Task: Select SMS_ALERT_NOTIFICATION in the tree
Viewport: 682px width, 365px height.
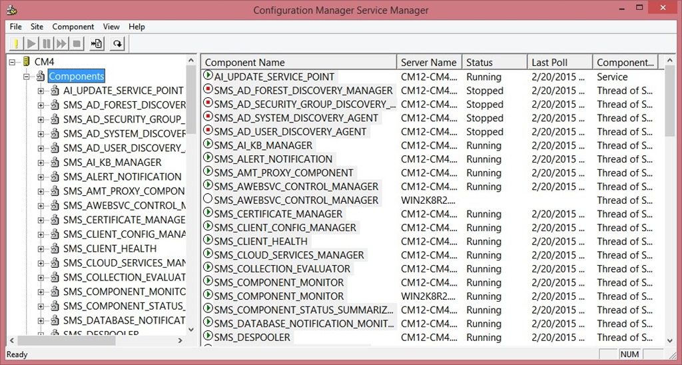Action: [123, 177]
